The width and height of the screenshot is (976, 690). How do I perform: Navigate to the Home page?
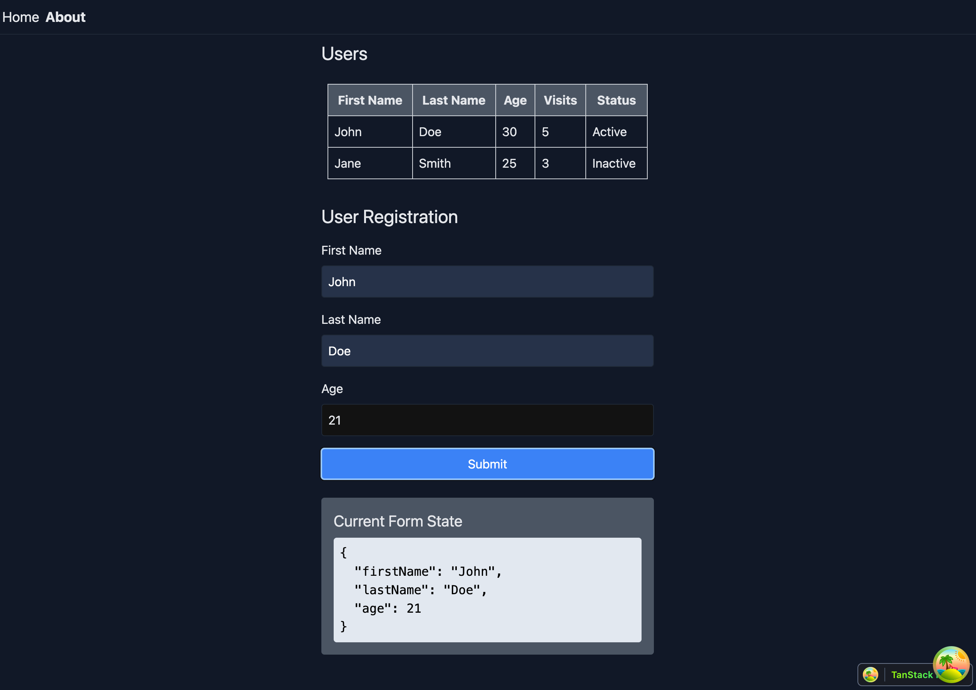[20, 17]
